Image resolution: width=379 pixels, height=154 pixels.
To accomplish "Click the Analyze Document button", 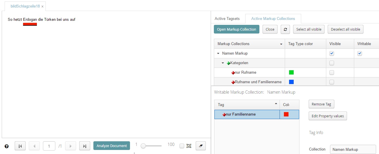I will pyautogui.click(x=112, y=146).
